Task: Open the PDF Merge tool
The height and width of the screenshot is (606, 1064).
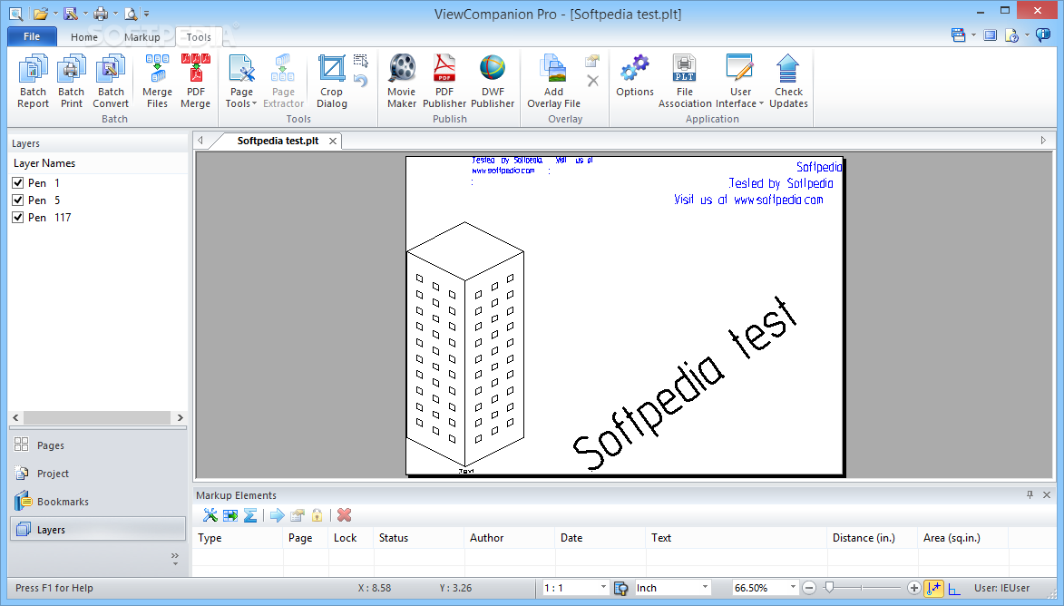Action: coord(195,81)
